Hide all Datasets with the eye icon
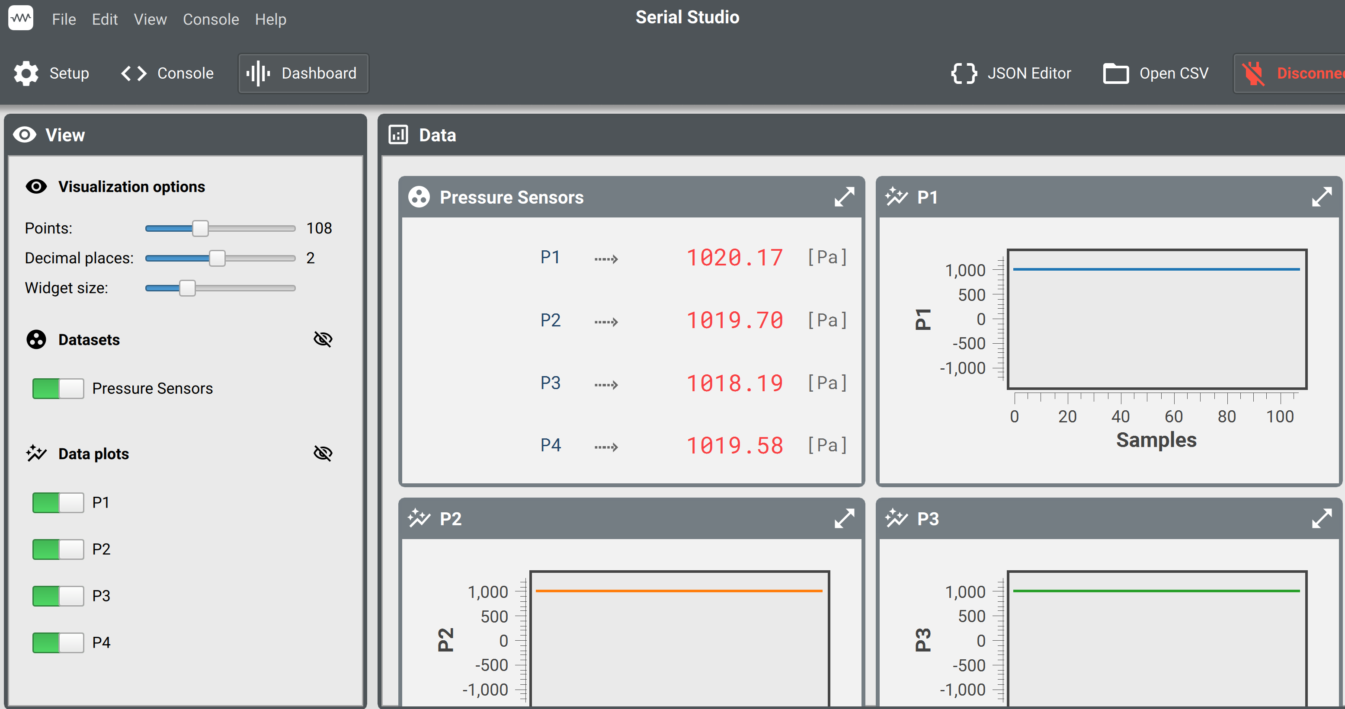Image resolution: width=1345 pixels, height=709 pixels. coord(323,339)
